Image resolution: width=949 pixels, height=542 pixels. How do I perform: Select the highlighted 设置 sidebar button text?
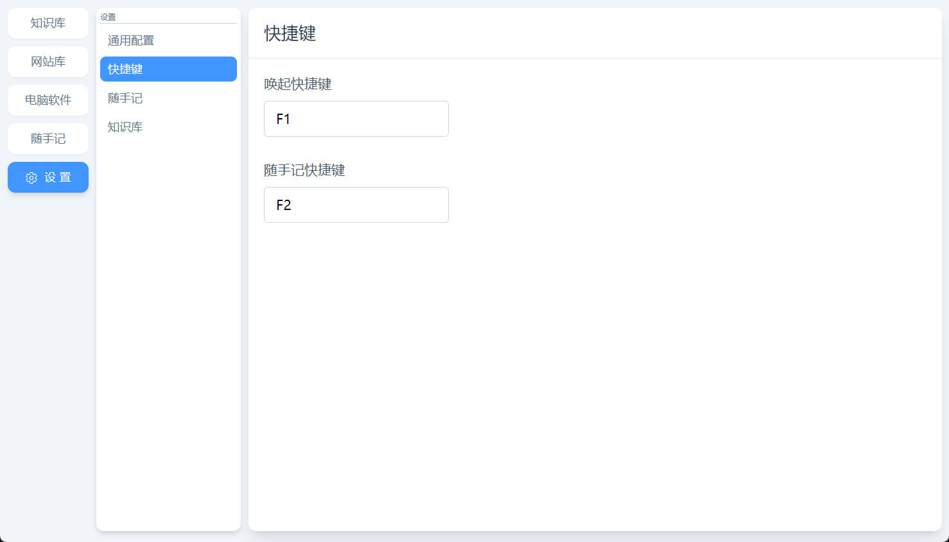coord(58,177)
